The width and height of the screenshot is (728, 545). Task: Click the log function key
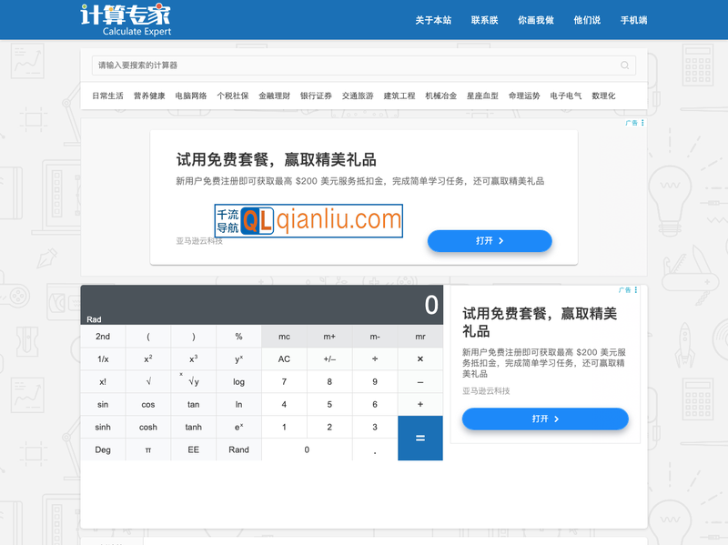238,381
